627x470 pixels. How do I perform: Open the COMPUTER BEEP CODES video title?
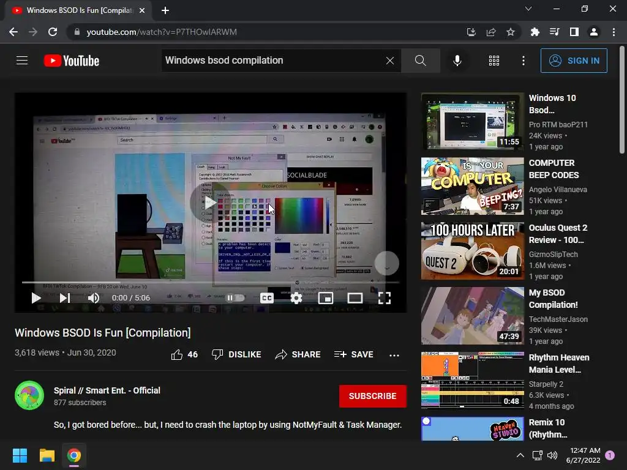554,169
